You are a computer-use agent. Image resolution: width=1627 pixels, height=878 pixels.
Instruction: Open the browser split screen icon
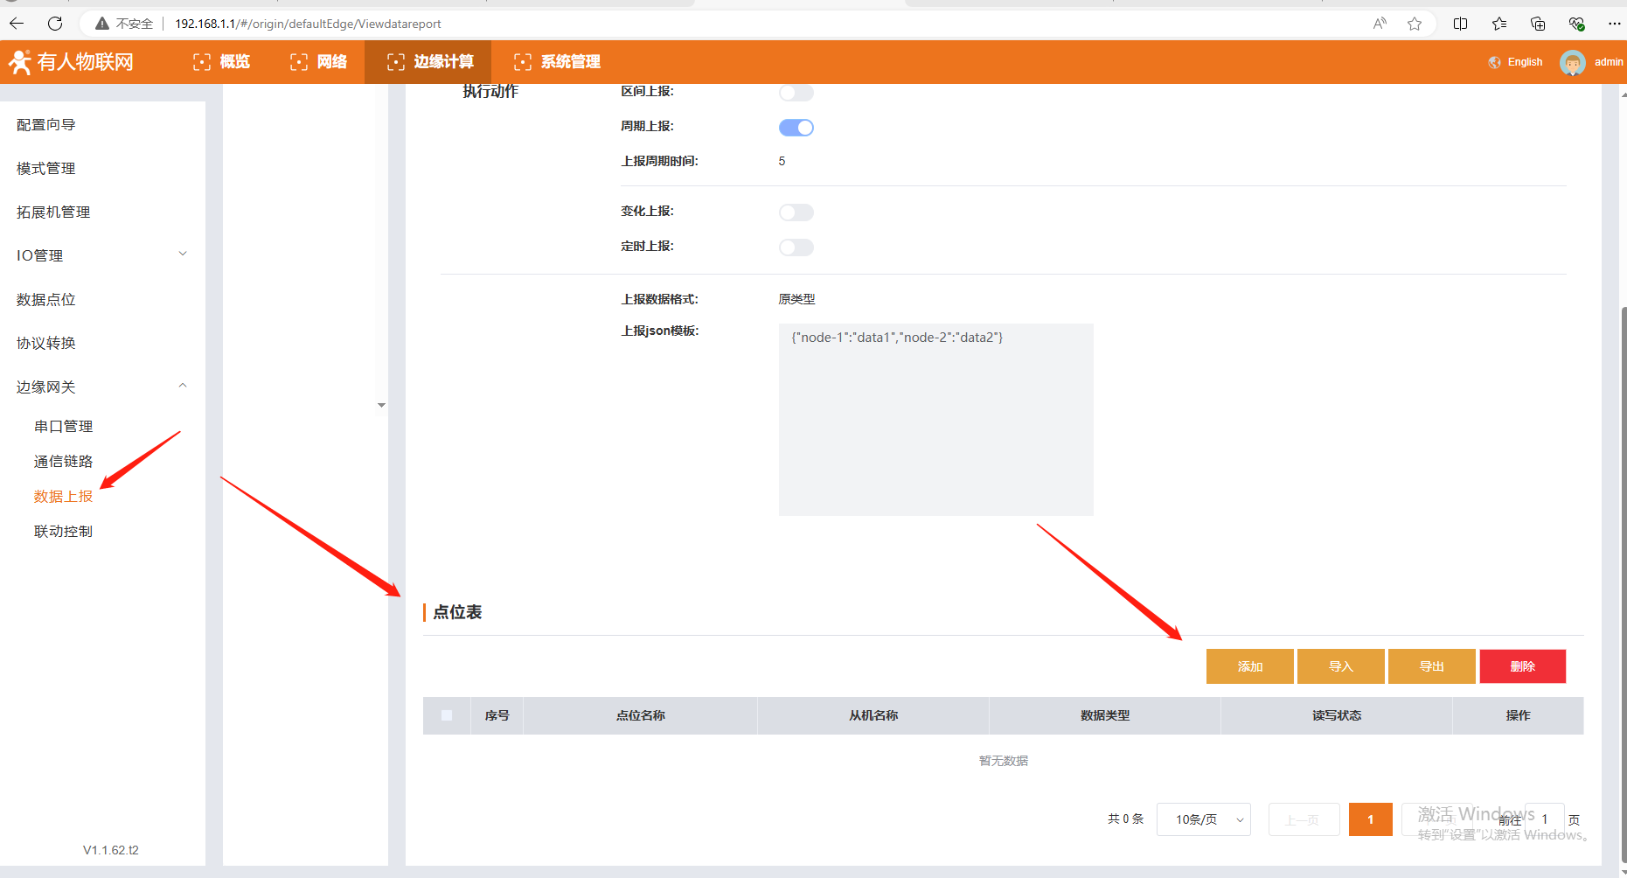[1460, 24]
